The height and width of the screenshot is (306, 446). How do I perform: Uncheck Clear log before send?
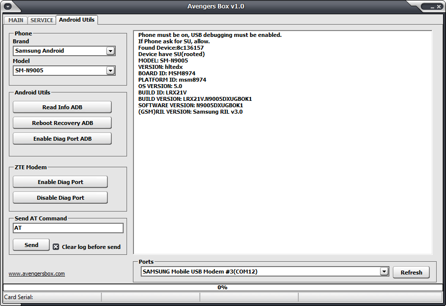55,247
